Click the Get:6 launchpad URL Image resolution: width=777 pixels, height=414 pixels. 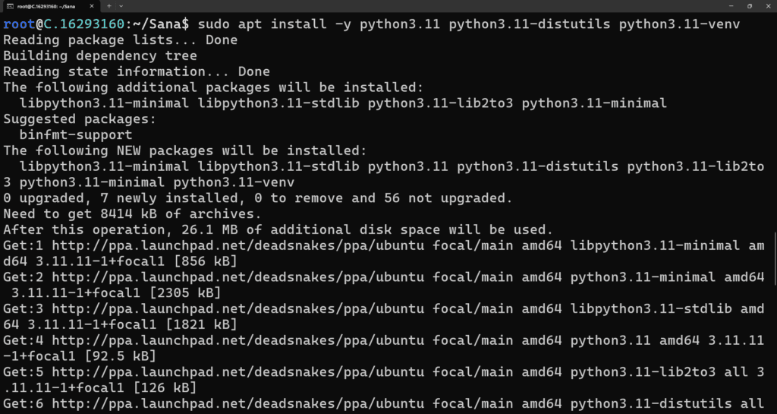pos(238,404)
